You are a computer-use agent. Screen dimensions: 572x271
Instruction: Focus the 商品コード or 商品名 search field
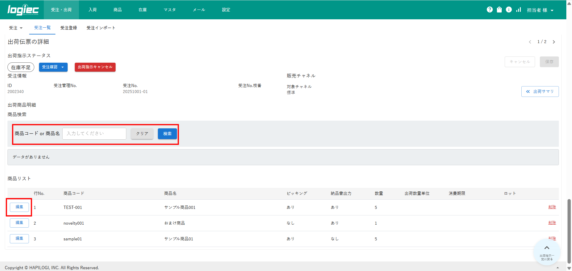tap(94, 134)
